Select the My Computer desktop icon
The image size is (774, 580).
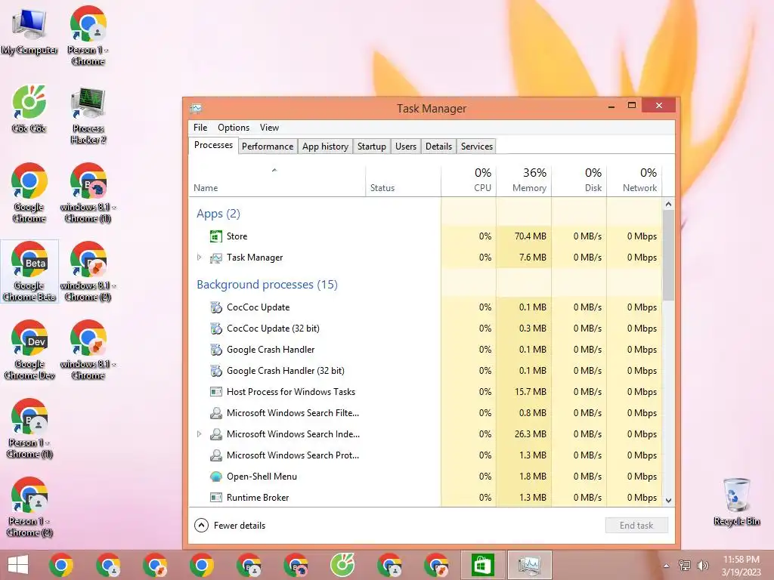[29, 32]
